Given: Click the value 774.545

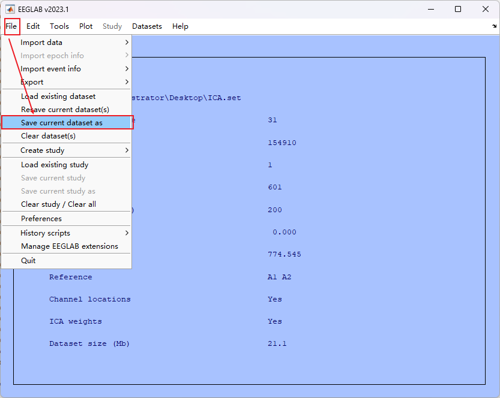Looking at the screenshot, I should click(x=285, y=254).
